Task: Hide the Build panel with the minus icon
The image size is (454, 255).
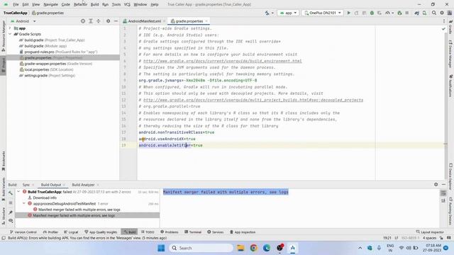Action: click(443, 184)
